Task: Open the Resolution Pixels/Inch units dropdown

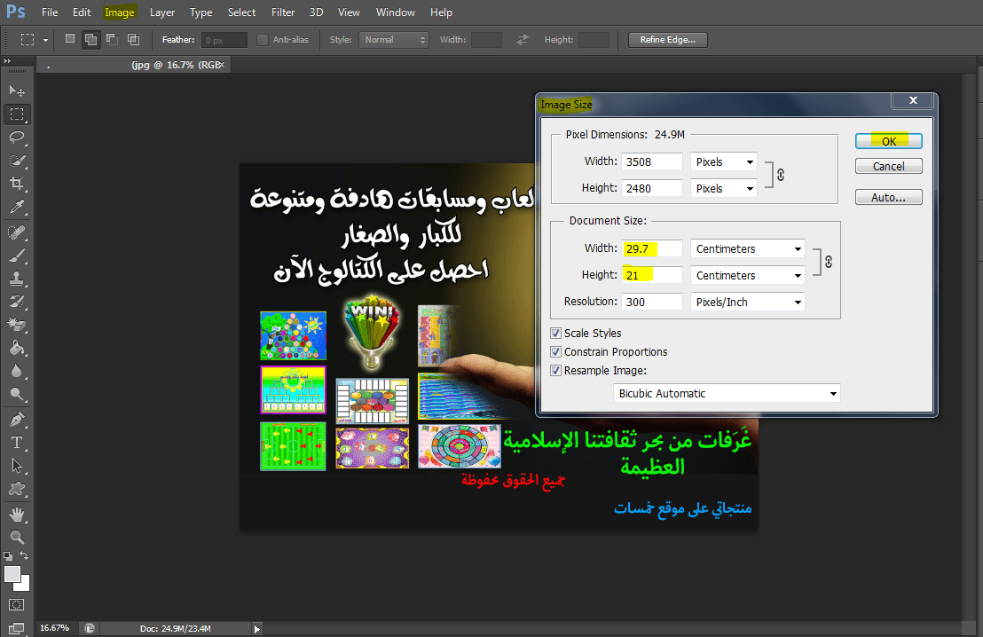Action: coord(747,303)
